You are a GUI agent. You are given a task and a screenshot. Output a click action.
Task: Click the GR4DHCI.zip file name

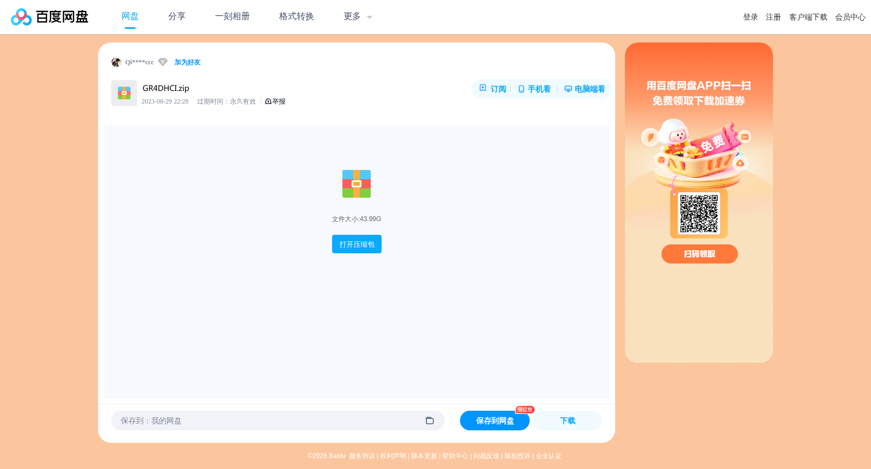(x=166, y=88)
